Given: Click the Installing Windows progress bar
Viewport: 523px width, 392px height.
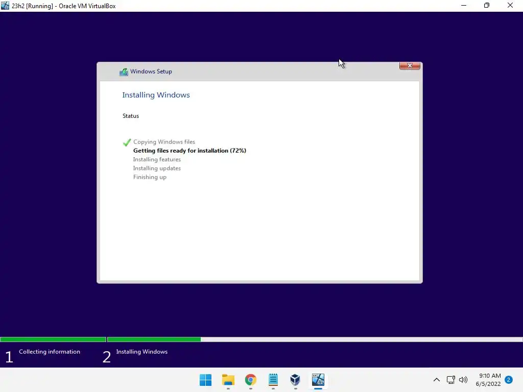Looking at the screenshot, I should tap(315, 339).
